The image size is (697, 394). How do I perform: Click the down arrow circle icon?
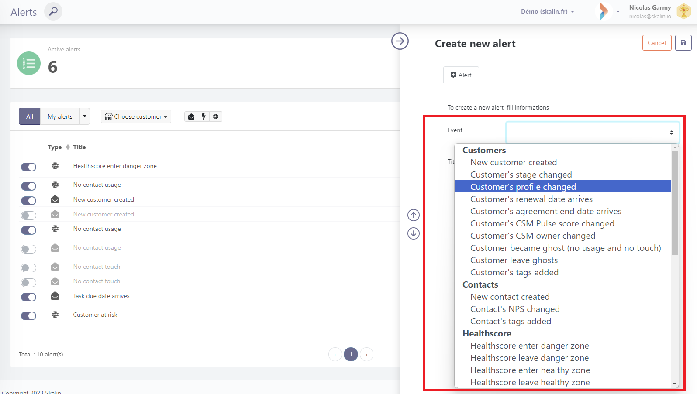413,233
